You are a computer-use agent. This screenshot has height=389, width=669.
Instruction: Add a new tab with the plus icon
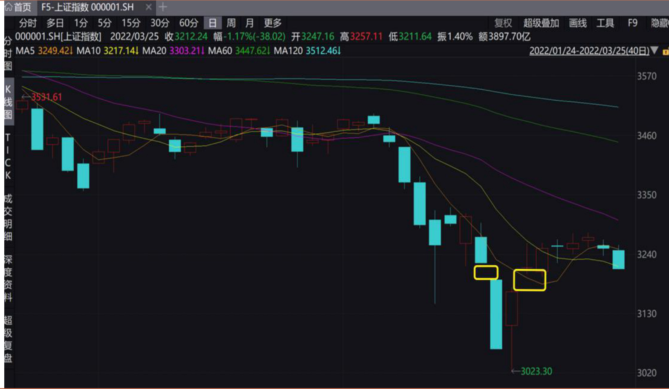(162, 7)
